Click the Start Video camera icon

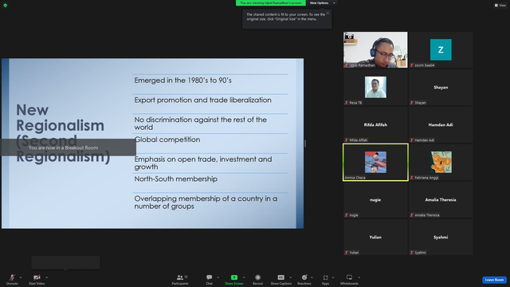click(x=37, y=277)
